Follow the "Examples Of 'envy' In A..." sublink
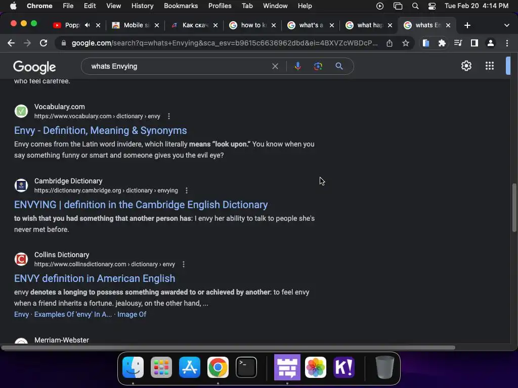The height and width of the screenshot is (388, 518). pos(73,314)
